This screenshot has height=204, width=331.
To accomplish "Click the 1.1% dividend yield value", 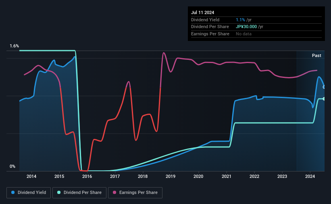I will click(x=240, y=20).
